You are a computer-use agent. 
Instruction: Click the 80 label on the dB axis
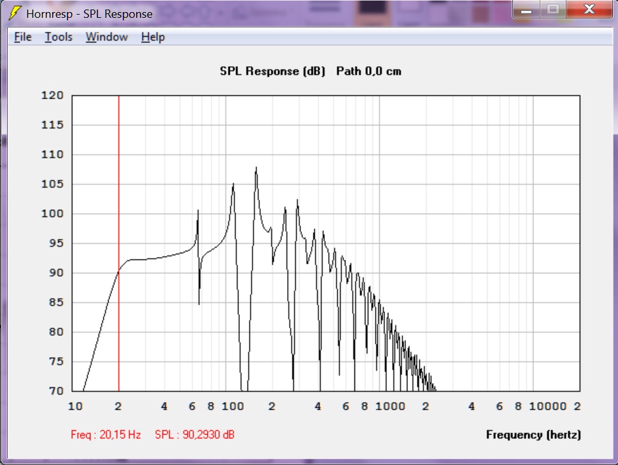(57, 332)
